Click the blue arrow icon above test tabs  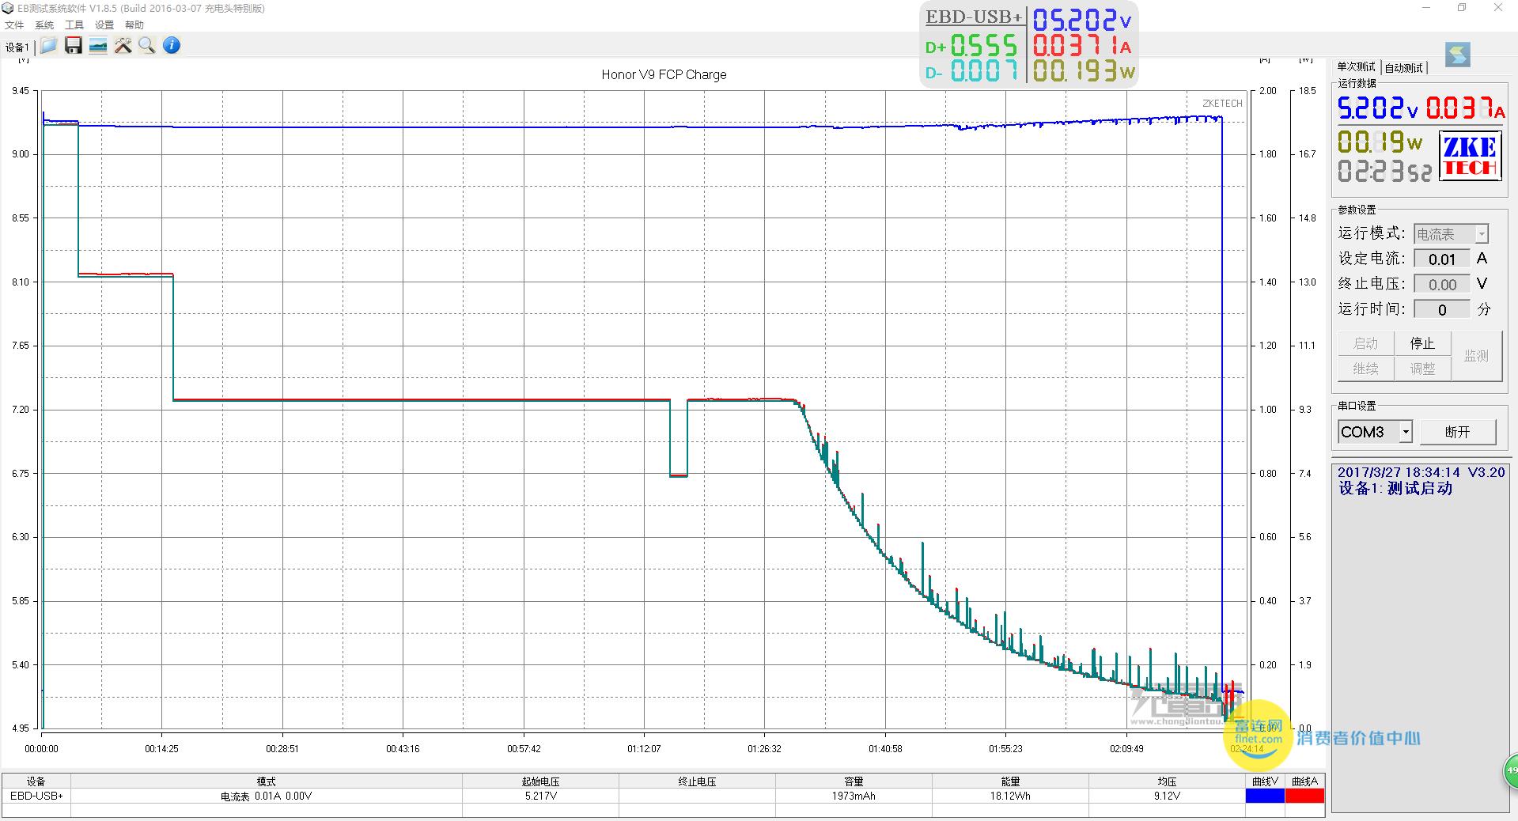1457,55
